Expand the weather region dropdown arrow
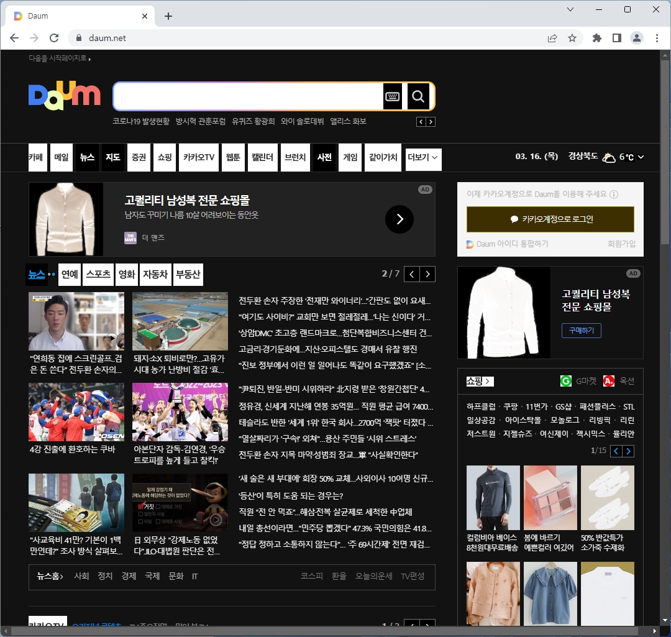Image resolution: width=671 pixels, height=637 pixels. point(641,157)
